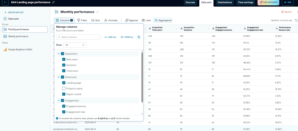The image size is (298, 131).
Task: Click the Chat with Data button
Action: click(x=268, y=2)
